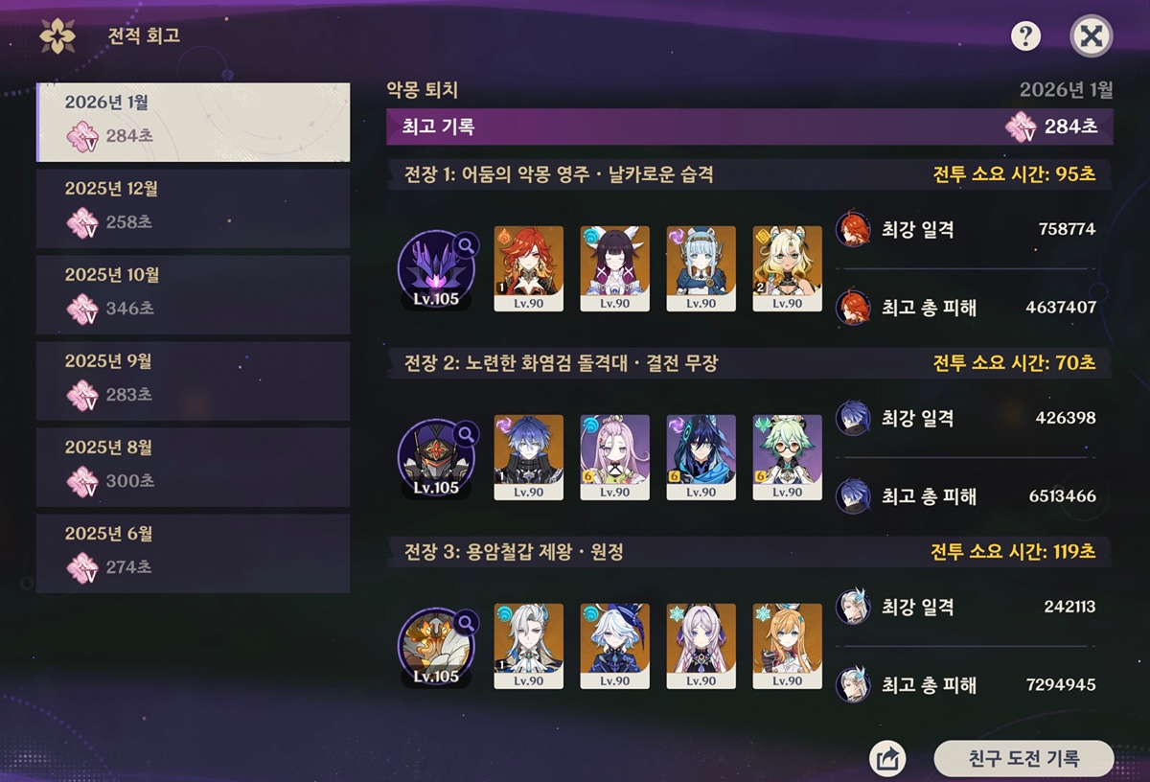
Task: Click the share icon at the bottom
Action: [x=887, y=760]
